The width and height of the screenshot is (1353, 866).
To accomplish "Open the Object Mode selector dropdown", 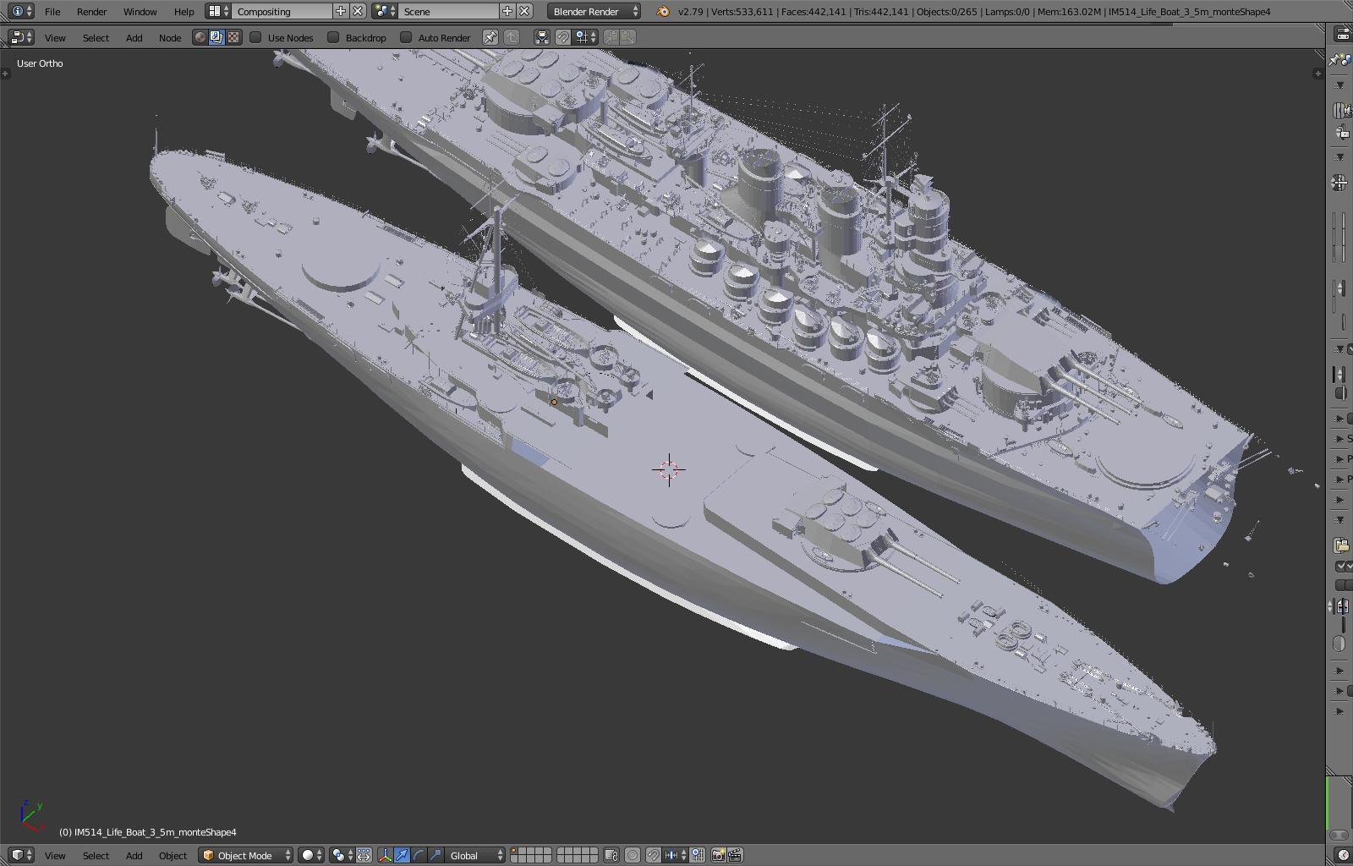I will [246, 855].
